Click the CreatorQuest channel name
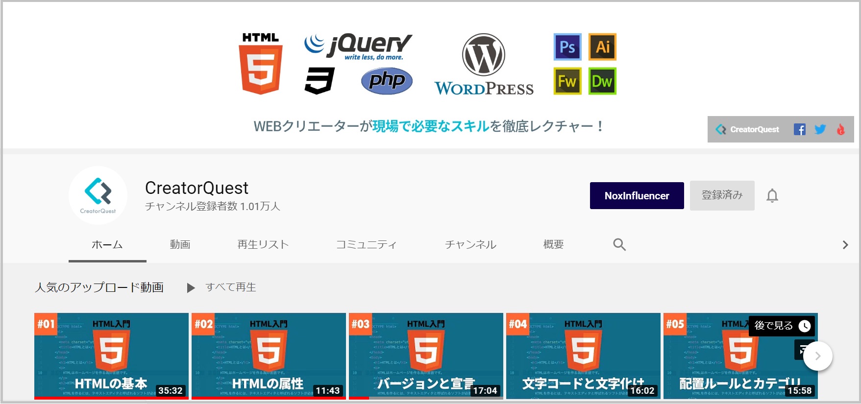The width and height of the screenshot is (861, 404). 197,188
